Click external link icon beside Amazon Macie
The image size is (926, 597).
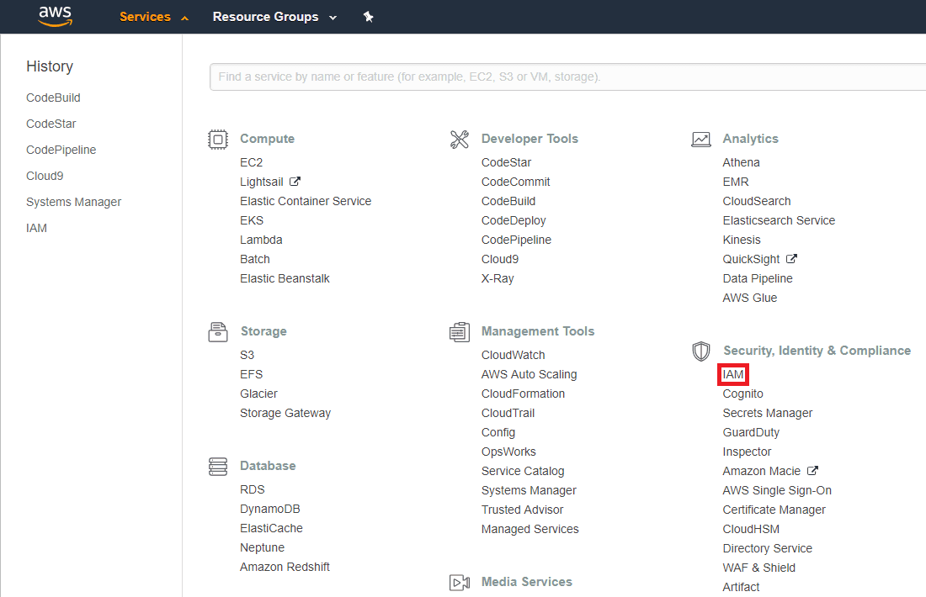(x=812, y=470)
